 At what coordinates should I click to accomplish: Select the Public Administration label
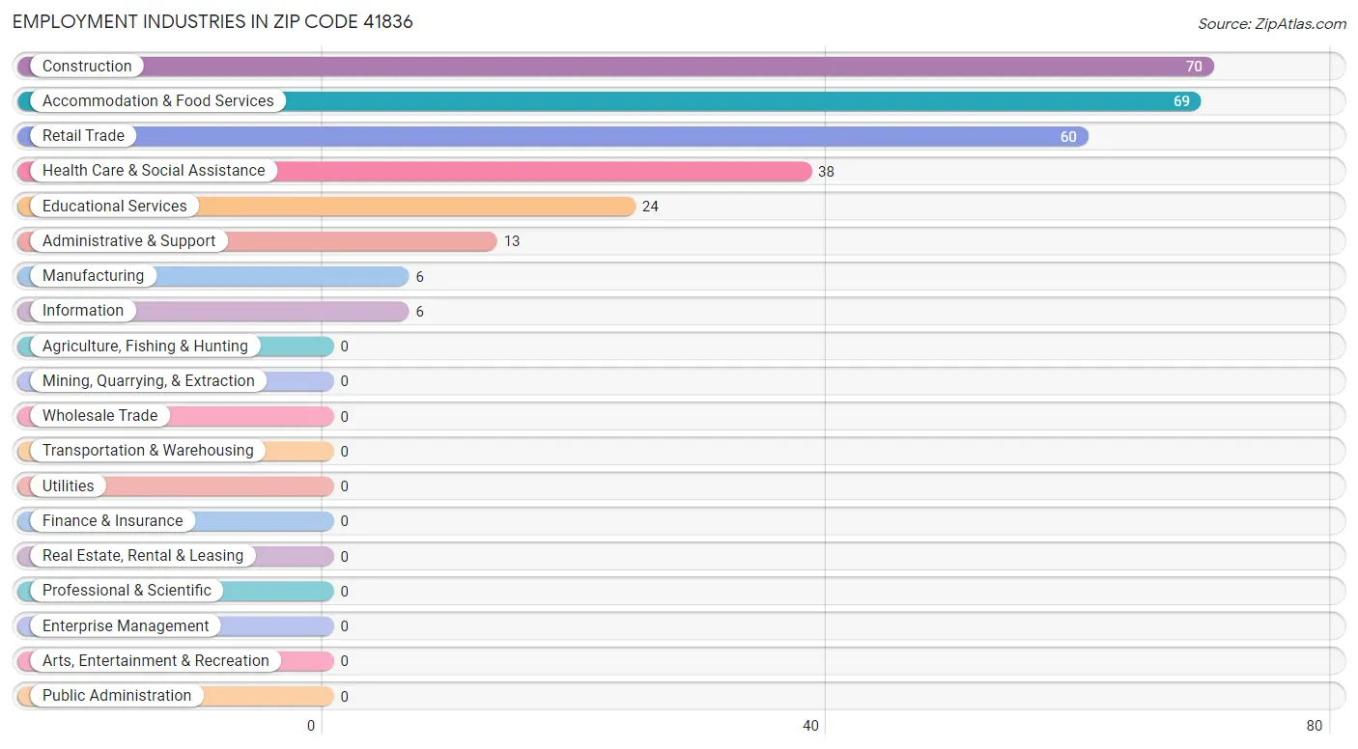click(117, 696)
